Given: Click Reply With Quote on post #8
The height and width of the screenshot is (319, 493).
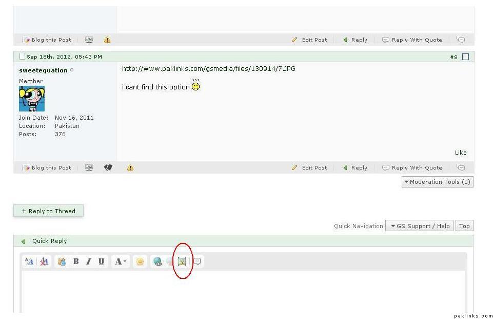Looking at the screenshot, I should point(412,168).
